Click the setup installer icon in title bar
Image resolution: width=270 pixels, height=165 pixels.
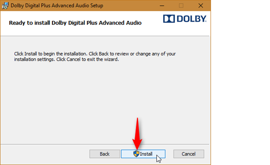click(5, 6)
